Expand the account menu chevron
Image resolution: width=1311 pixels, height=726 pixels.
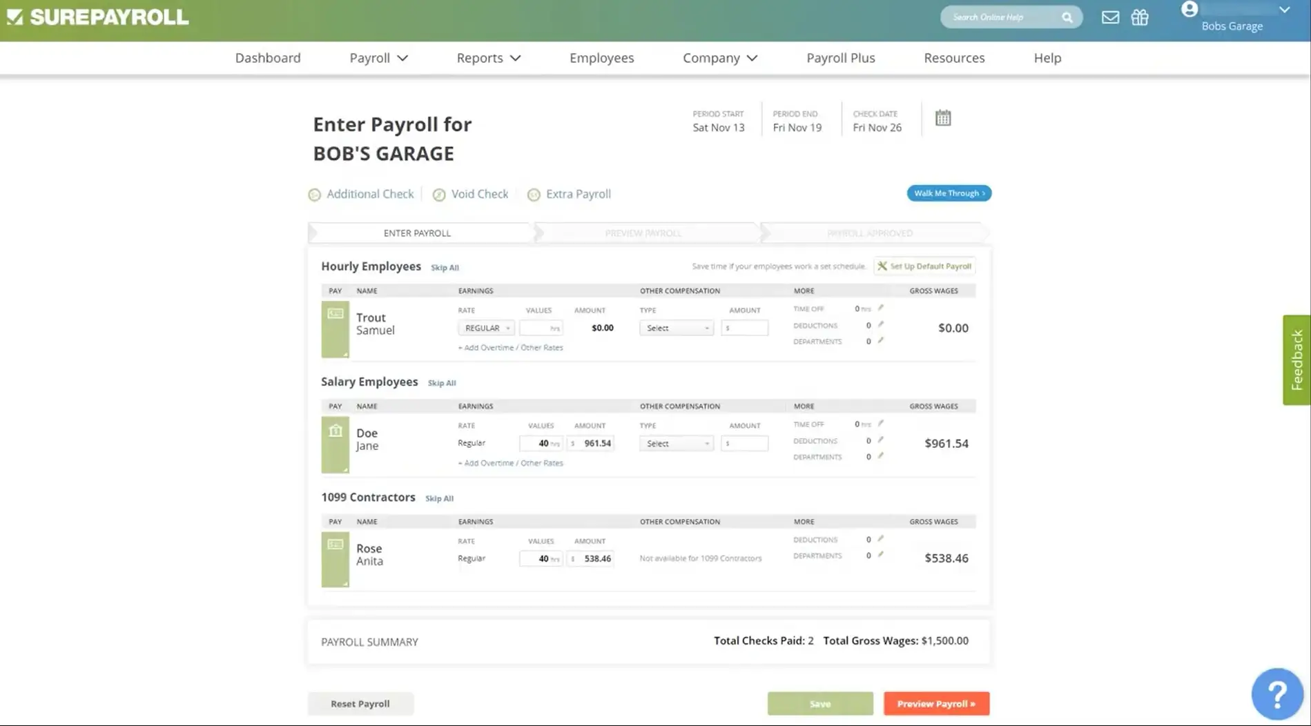point(1284,10)
